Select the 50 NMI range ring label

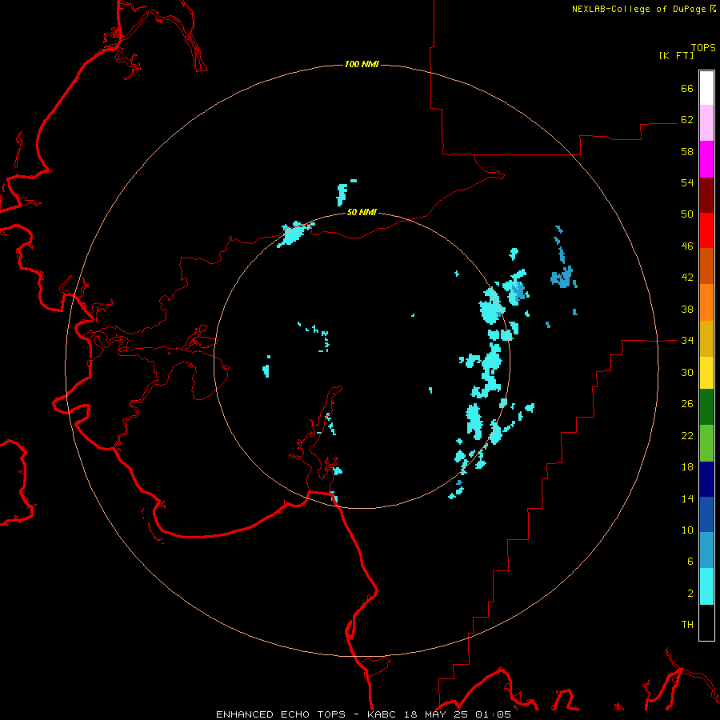pyautogui.click(x=362, y=212)
